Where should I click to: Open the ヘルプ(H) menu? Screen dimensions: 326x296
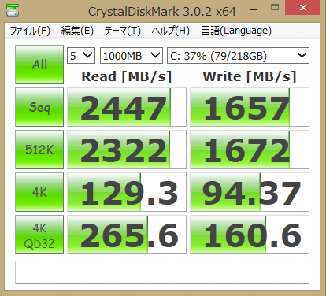171,31
